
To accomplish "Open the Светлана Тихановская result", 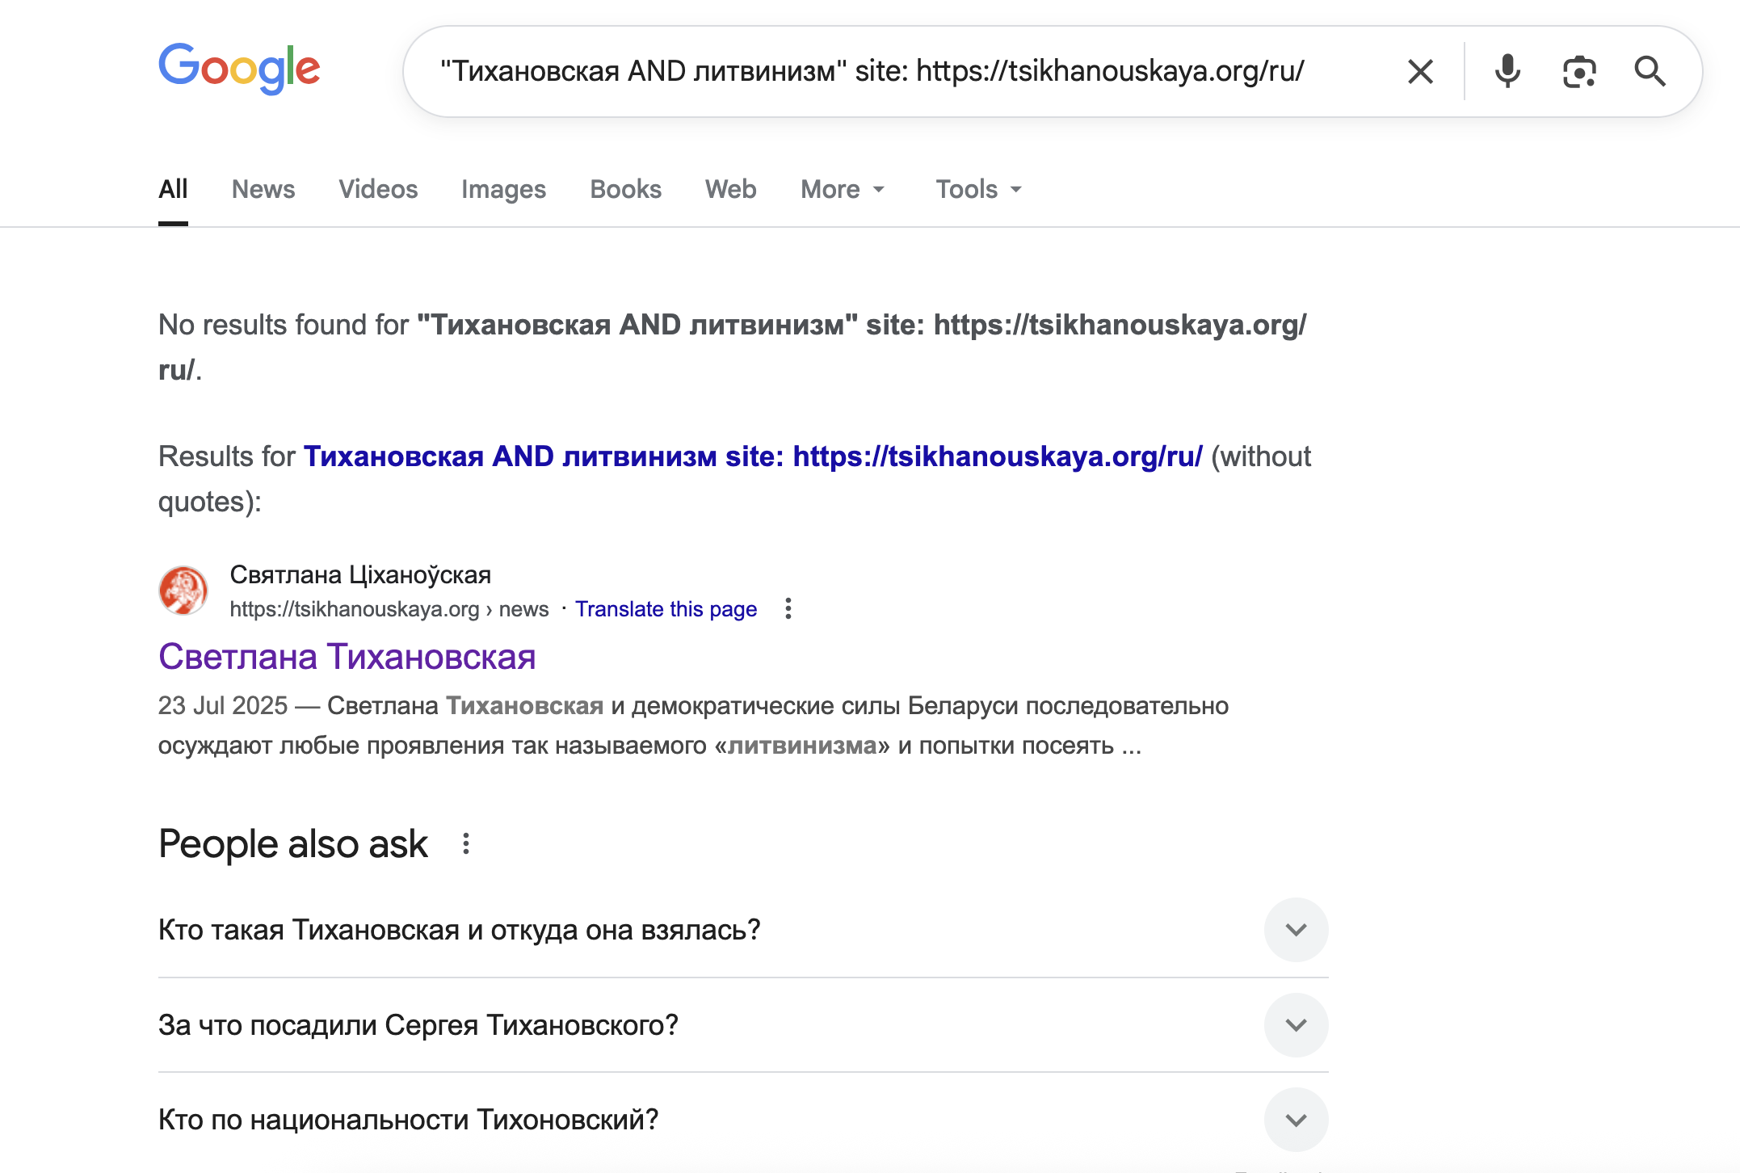I will click(x=347, y=657).
